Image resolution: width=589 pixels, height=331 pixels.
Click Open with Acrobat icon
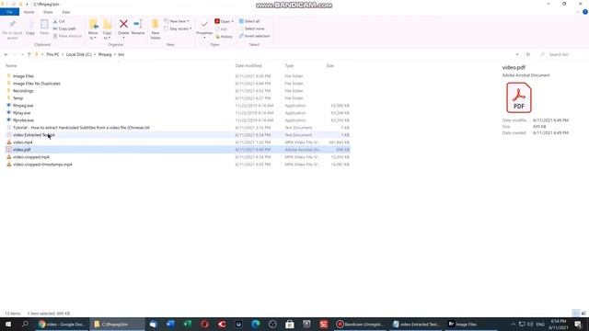click(217, 21)
